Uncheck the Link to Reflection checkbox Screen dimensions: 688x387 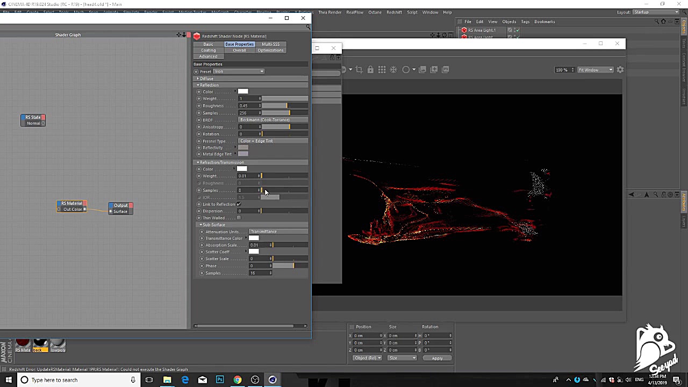(x=239, y=204)
